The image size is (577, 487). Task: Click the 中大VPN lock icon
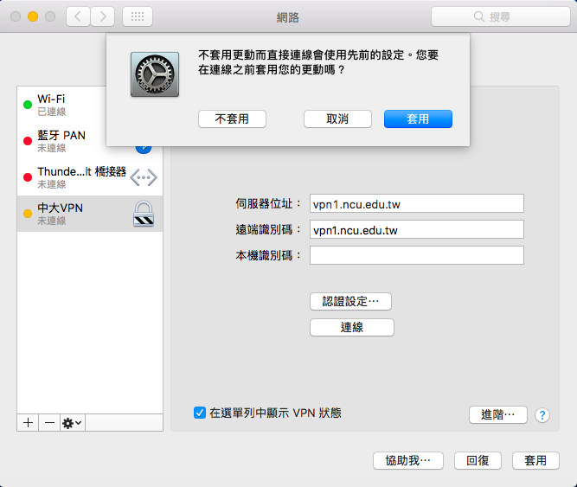[x=144, y=214]
